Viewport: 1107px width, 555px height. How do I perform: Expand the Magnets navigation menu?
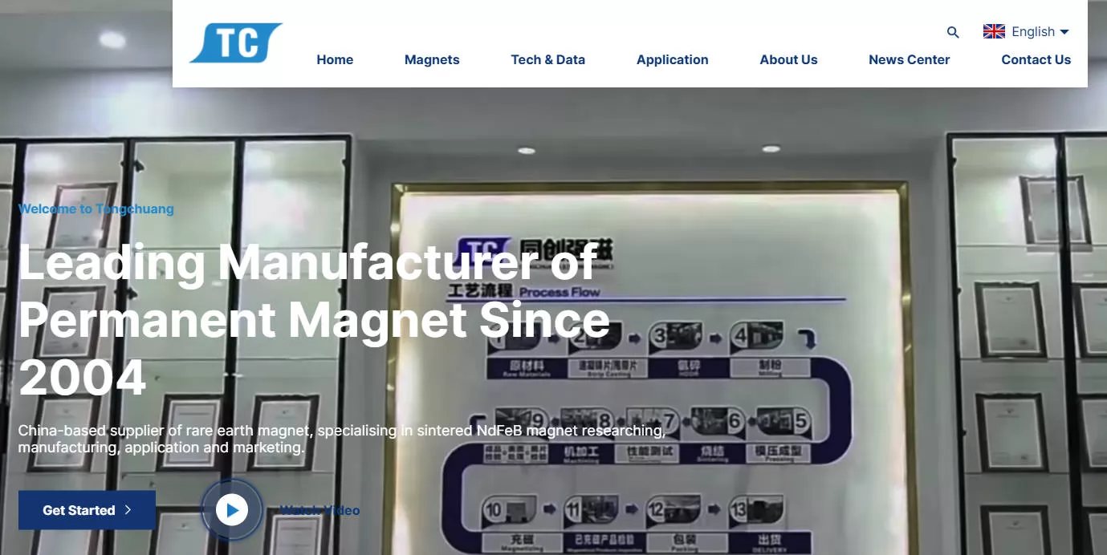point(432,59)
